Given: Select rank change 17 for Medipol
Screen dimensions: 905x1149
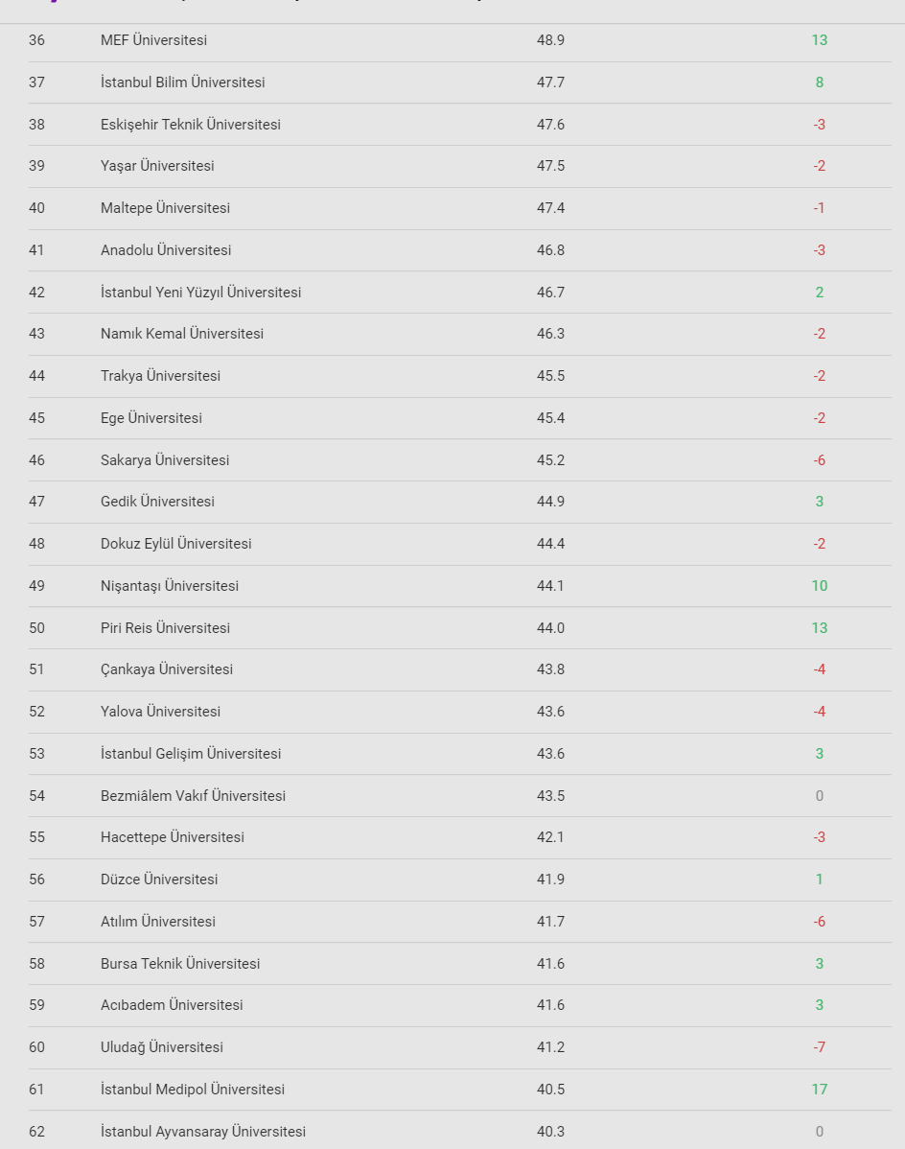Looking at the screenshot, I should (x=819, y=1090).
